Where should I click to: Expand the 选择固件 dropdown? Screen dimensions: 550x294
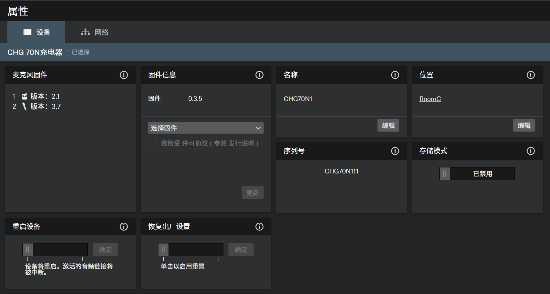(206, 128)
